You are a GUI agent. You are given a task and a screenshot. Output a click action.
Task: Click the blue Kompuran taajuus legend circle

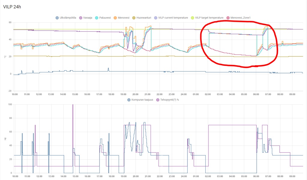tap(129, 100)
